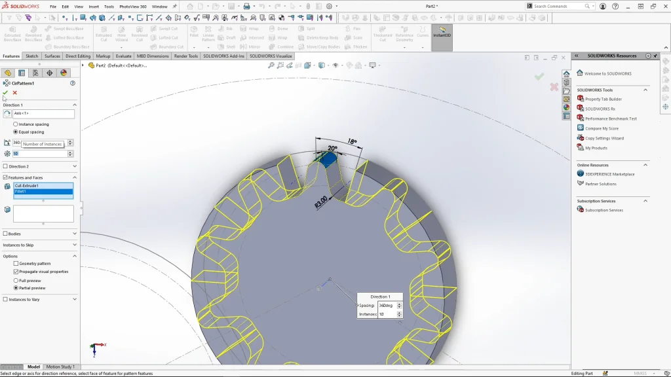Open the 3DEXPERIENCE Marketplace link
This screenshot has width=671, height=377.
coord(609,174)
